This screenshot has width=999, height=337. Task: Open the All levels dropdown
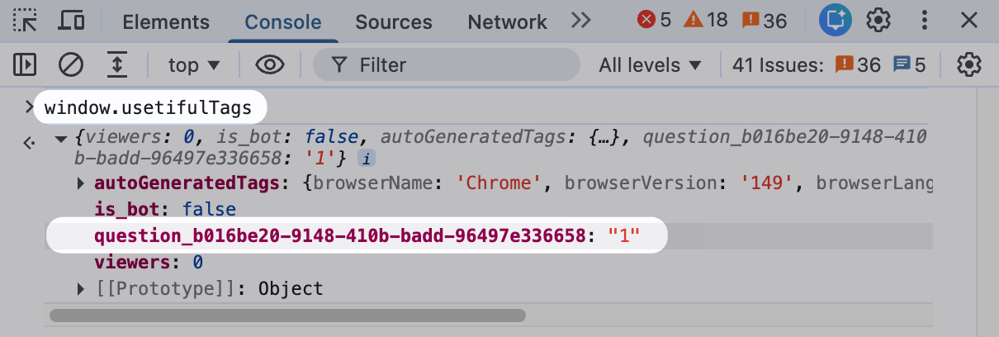[x=650, y=64]
